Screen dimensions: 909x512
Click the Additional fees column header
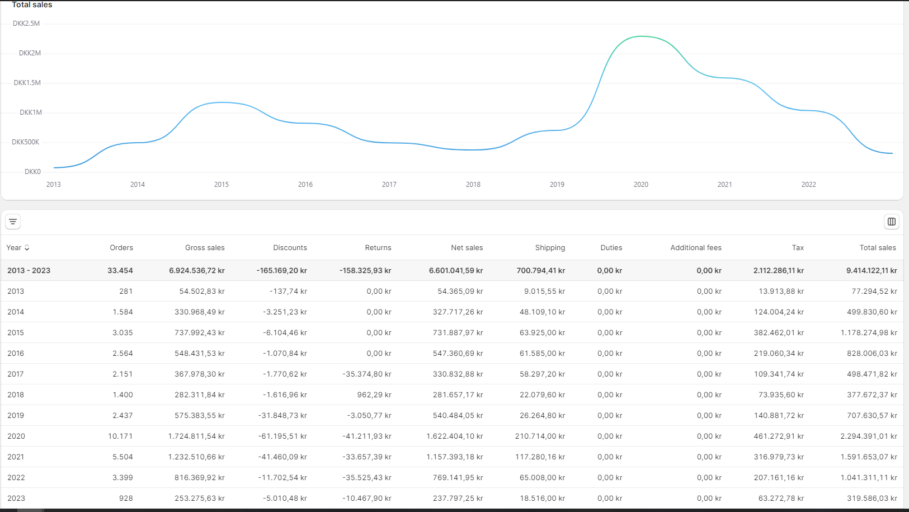[695, 248]
